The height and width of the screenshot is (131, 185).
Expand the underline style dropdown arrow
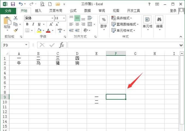[44, 24]
